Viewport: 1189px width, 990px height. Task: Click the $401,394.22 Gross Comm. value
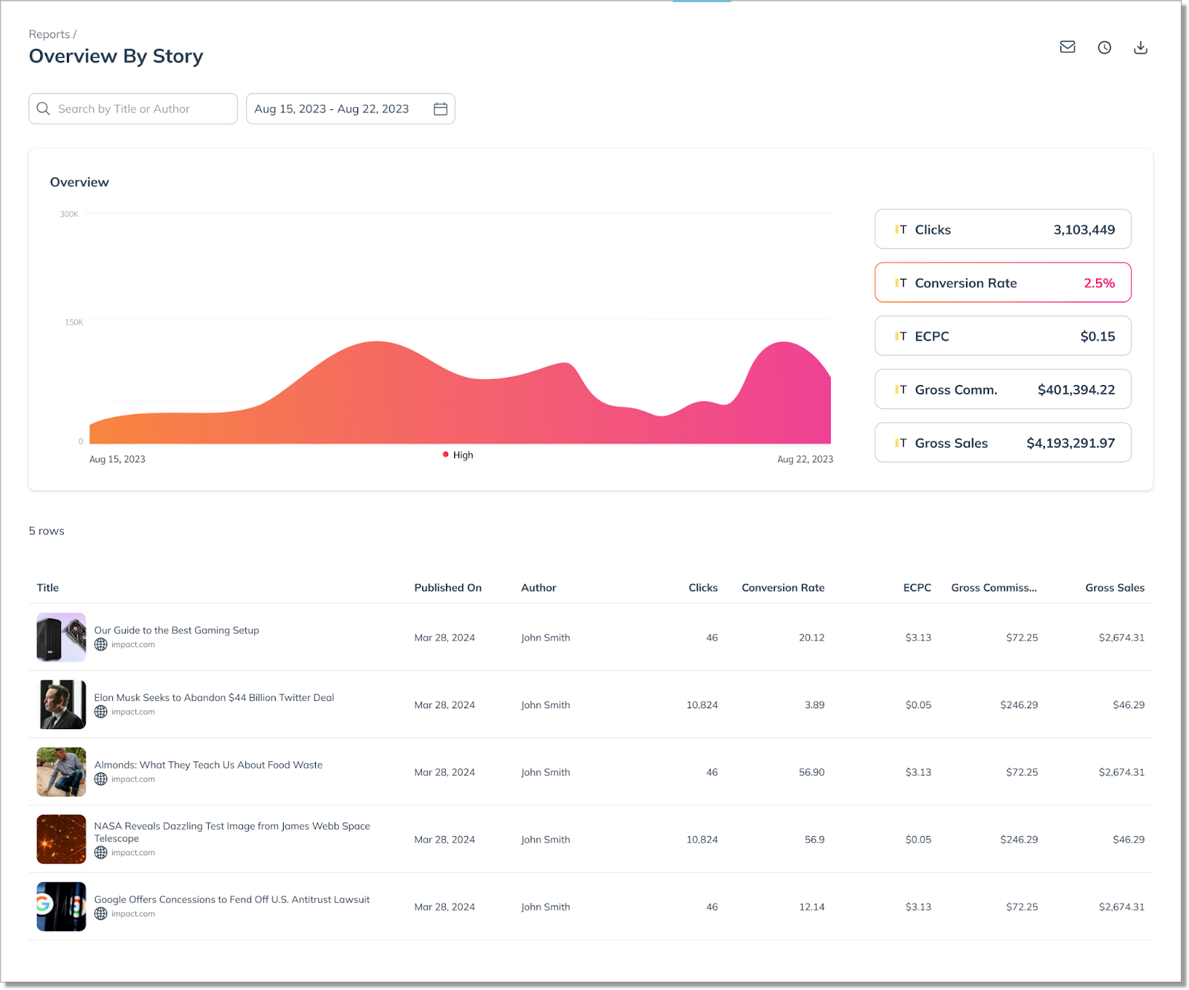coord(1076,389)
